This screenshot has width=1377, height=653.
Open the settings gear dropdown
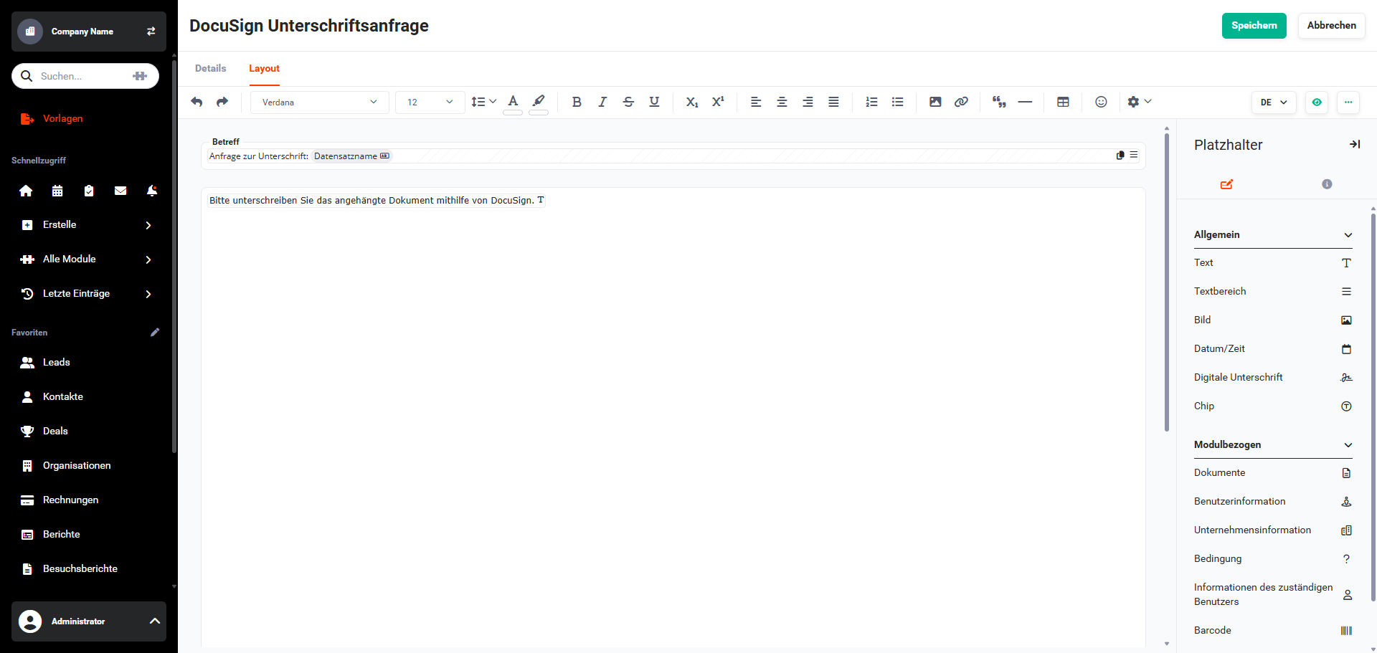[1139, 102]
